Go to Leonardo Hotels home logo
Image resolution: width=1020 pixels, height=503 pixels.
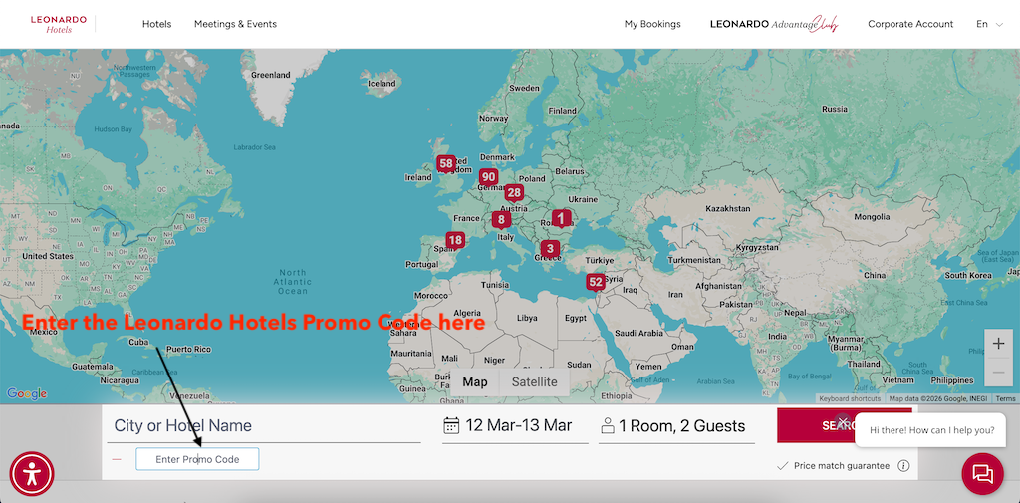point(59,24)
